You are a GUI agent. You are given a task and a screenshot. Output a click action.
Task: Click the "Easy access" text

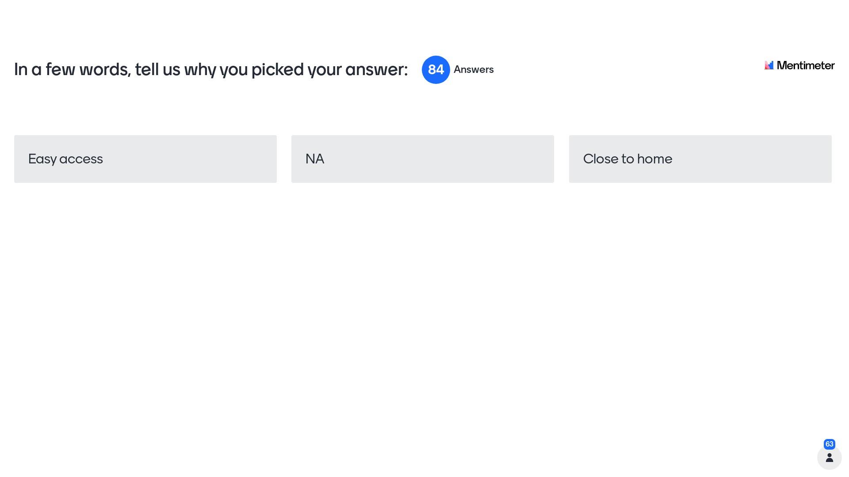[65, 159]
